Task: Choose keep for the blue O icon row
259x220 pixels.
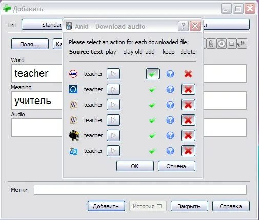Action: point(170,89)
